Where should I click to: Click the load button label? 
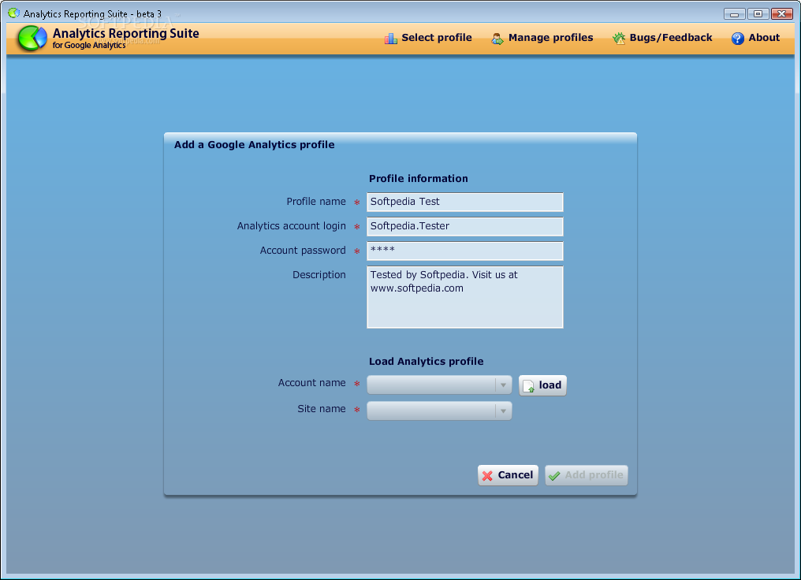[550, 385]
